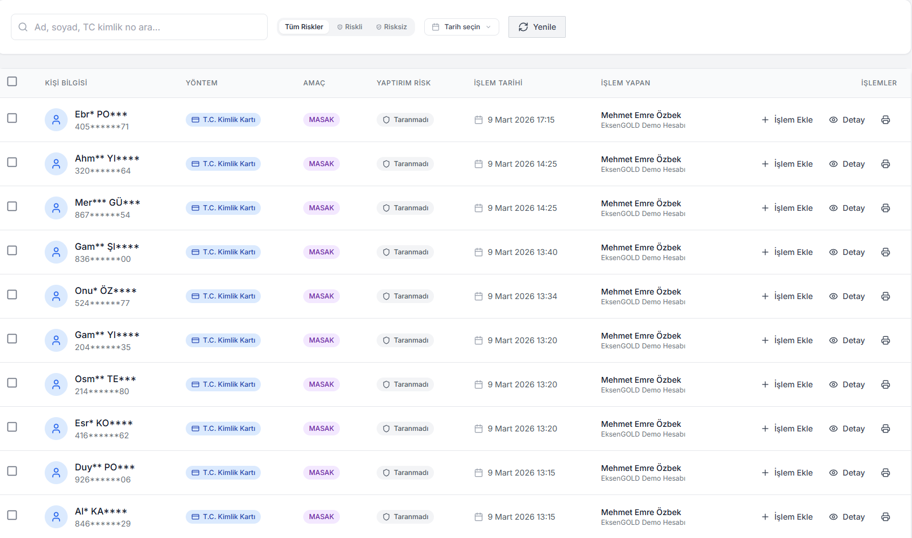This screenshot has width=912, height=538.
Task: Click the print icon for Ebr* PO***
Action: click(x=885, y=120)
